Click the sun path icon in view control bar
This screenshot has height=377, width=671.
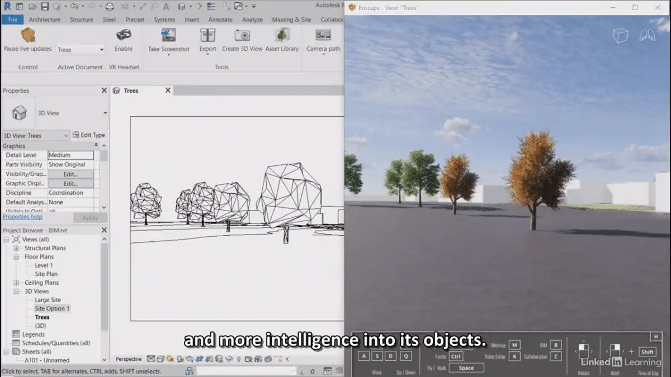(x=171, y=359)
